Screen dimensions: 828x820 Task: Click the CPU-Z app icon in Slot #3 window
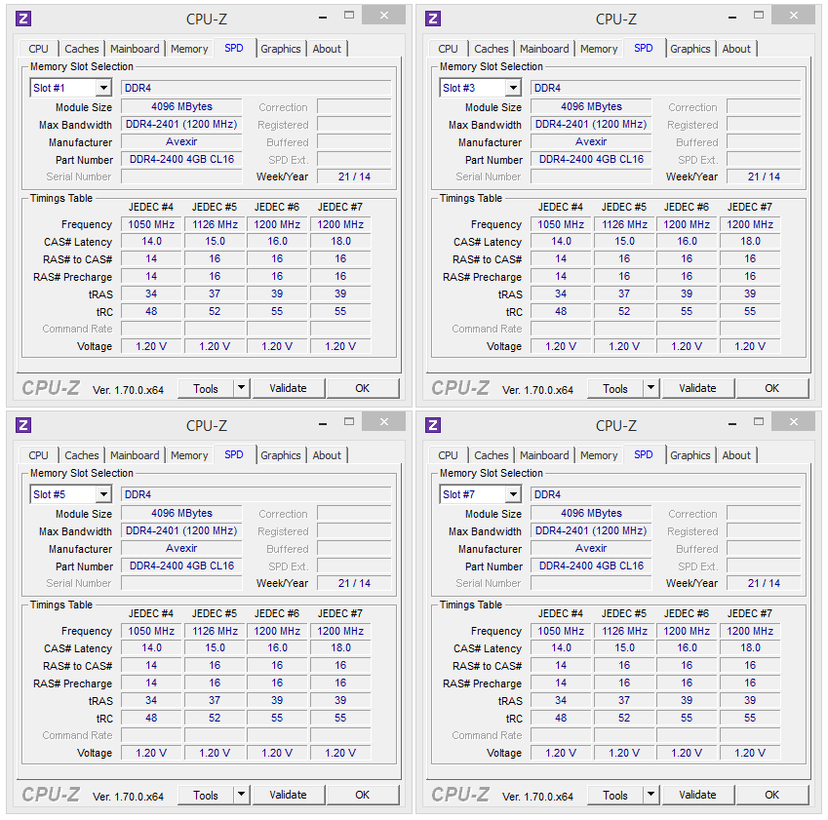point(433,19)
